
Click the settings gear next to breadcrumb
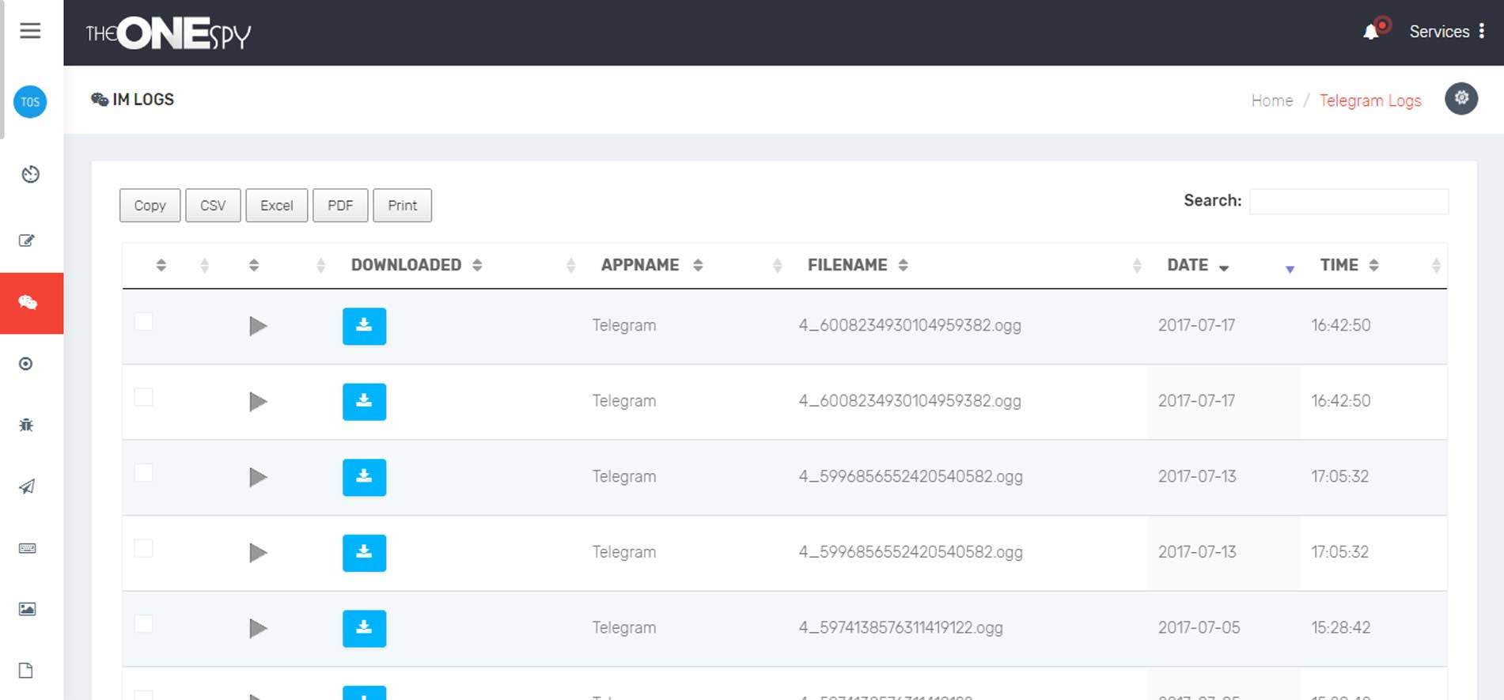pos(1460,99)
